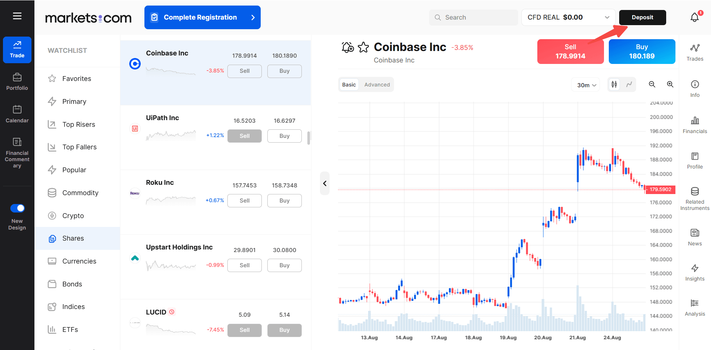The width and height of the screenshot is (711, 350).
Task: Open Financial Commentary in the sidebar
Action: (x=17, y=153)
